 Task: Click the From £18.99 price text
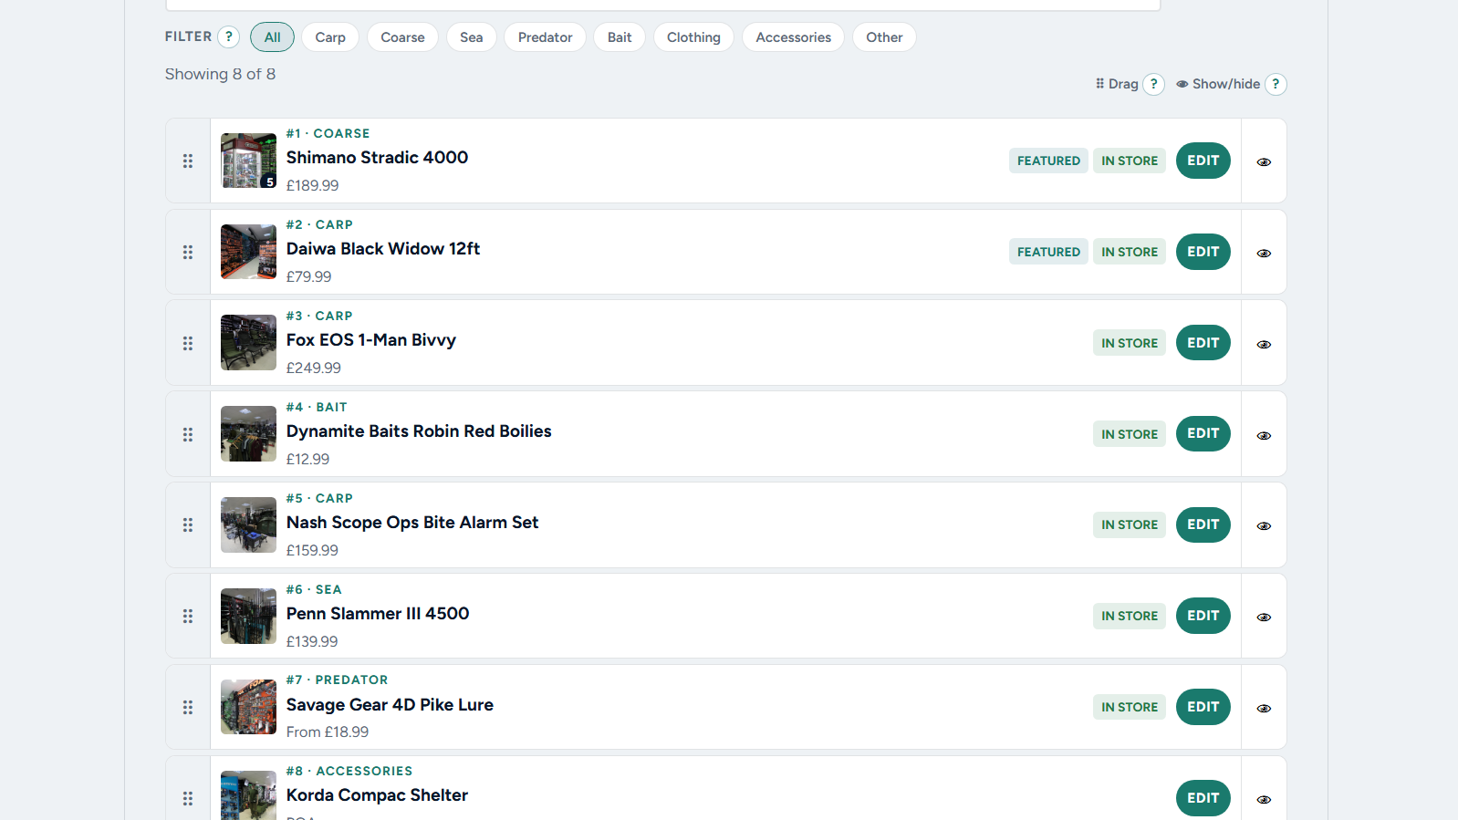coord(328,732)
